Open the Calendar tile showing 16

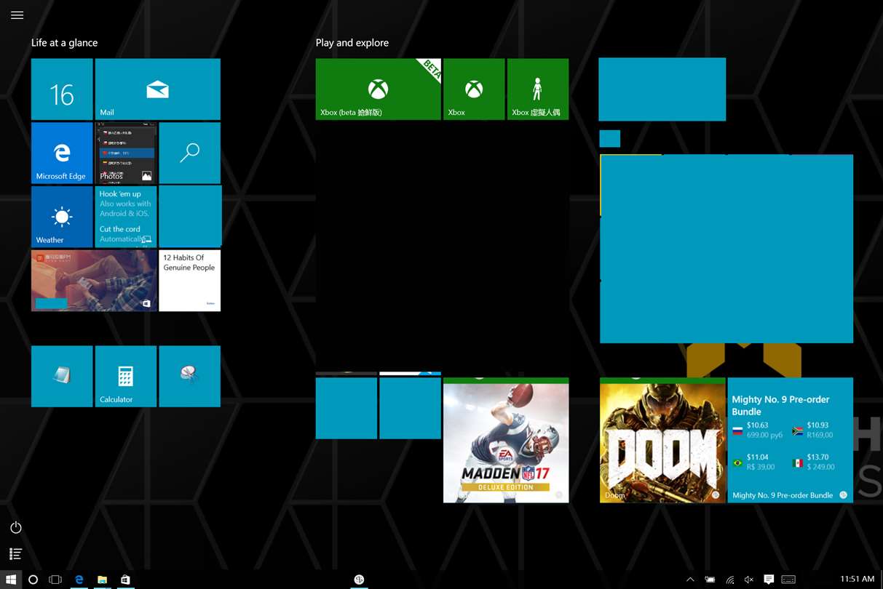coord(62,89)
